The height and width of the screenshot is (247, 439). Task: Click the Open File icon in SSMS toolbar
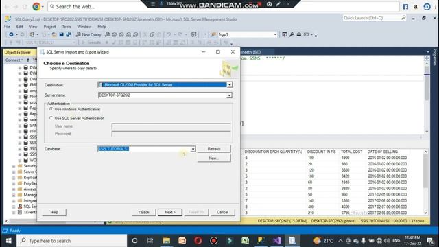pyautogui.click(x=54, y=34)
